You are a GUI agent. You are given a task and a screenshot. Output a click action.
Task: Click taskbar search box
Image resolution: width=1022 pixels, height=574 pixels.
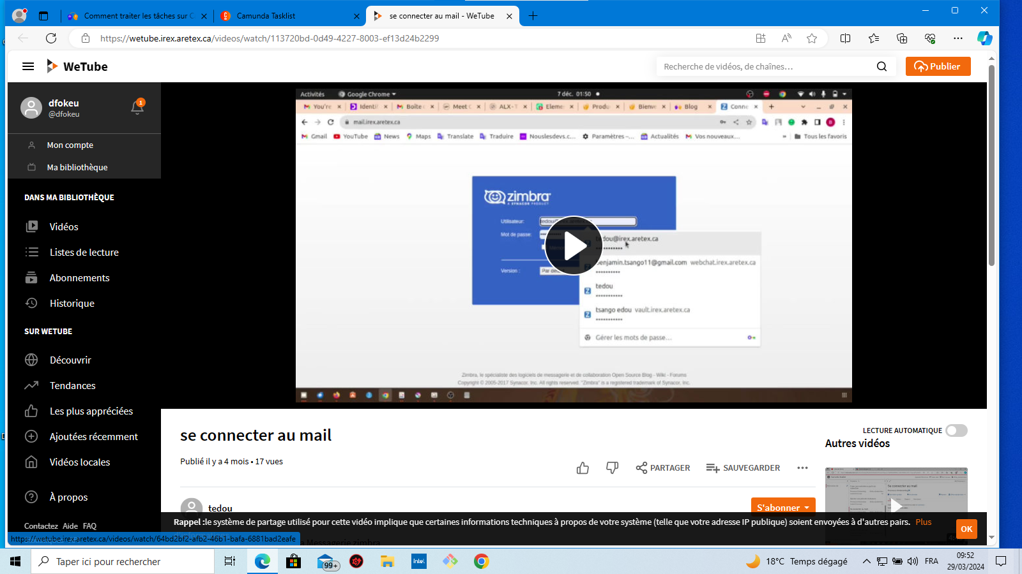pyautogui.click(x=123, y=561)
